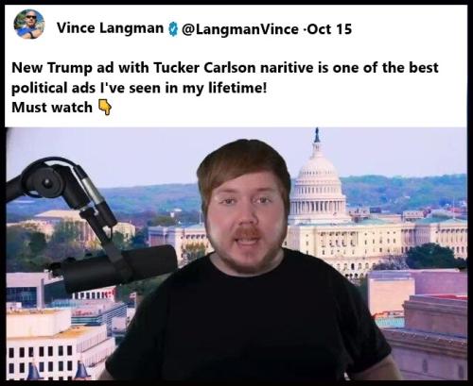Image resolution: width=473 pixels, height=386 pixels.
Task: Open Vince Langman's profile avatar
Action: 29,25
